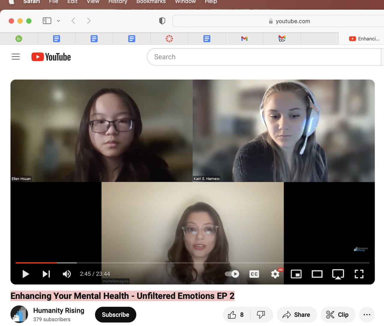Enter full screen mode

point(359,274)
